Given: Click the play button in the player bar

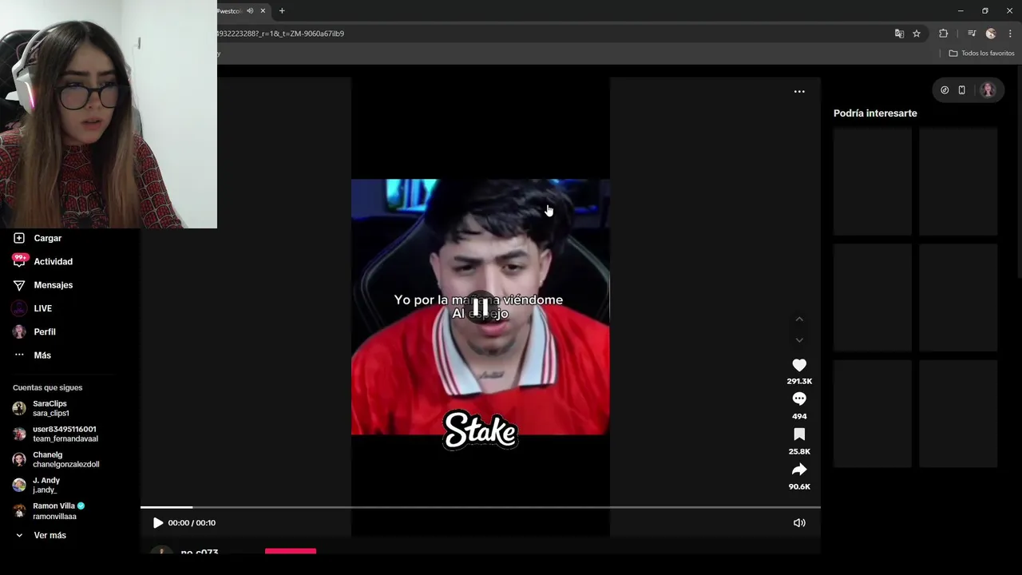Looking at the screenshot, I should point(158,523).
